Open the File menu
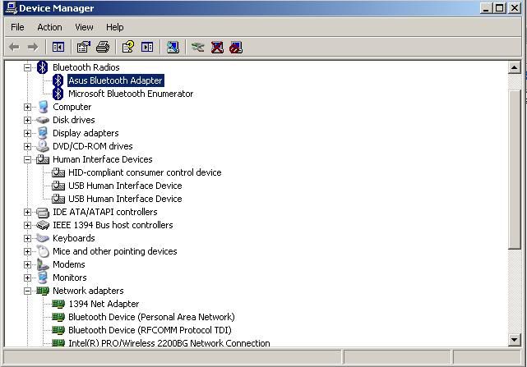 (17, 27)
